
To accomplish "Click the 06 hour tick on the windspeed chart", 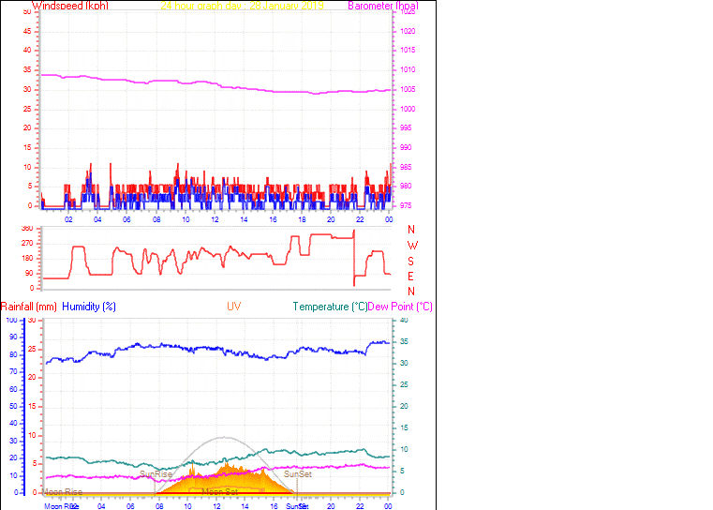I will click(126, 219).
